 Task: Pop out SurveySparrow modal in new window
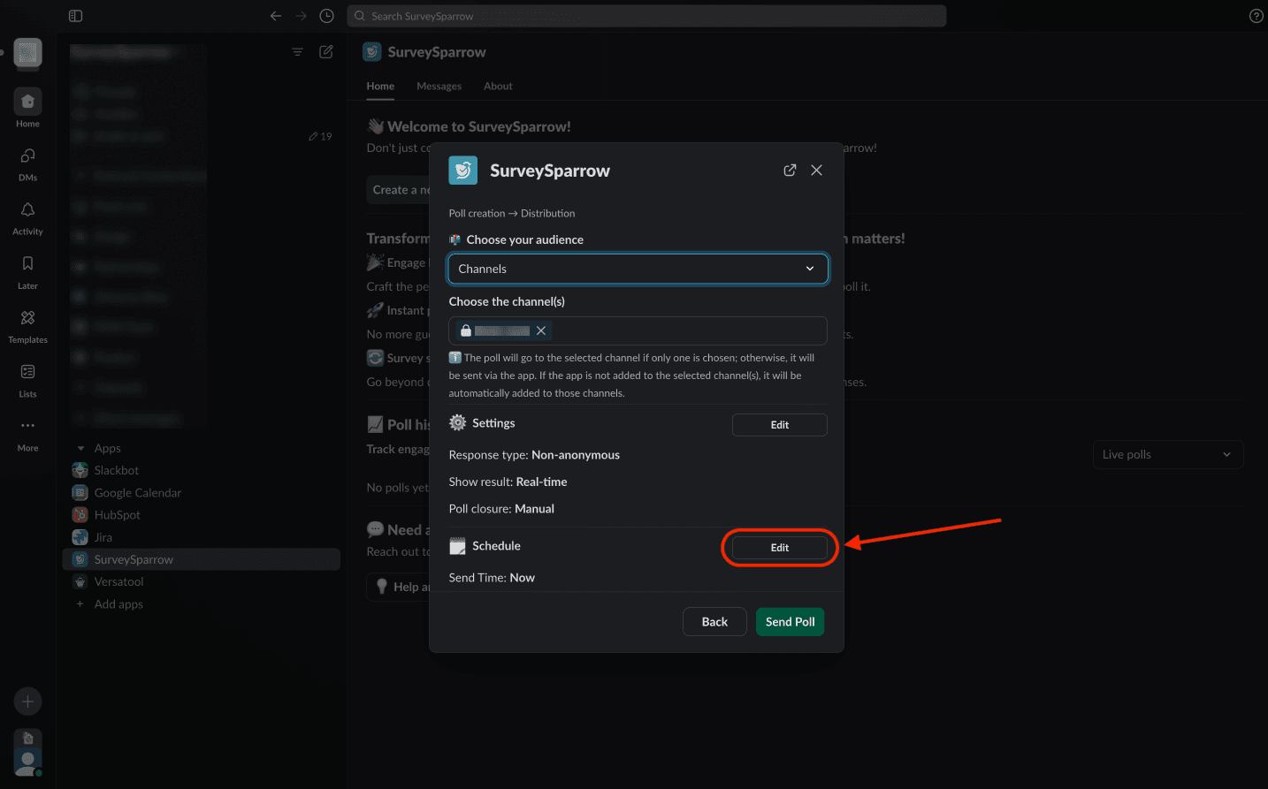click(x=790, y=171)
